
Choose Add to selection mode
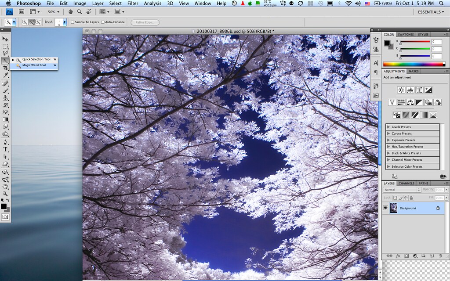point(31,22)
